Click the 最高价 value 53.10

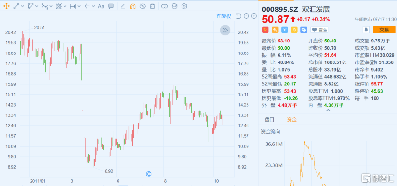pos(284,41)
